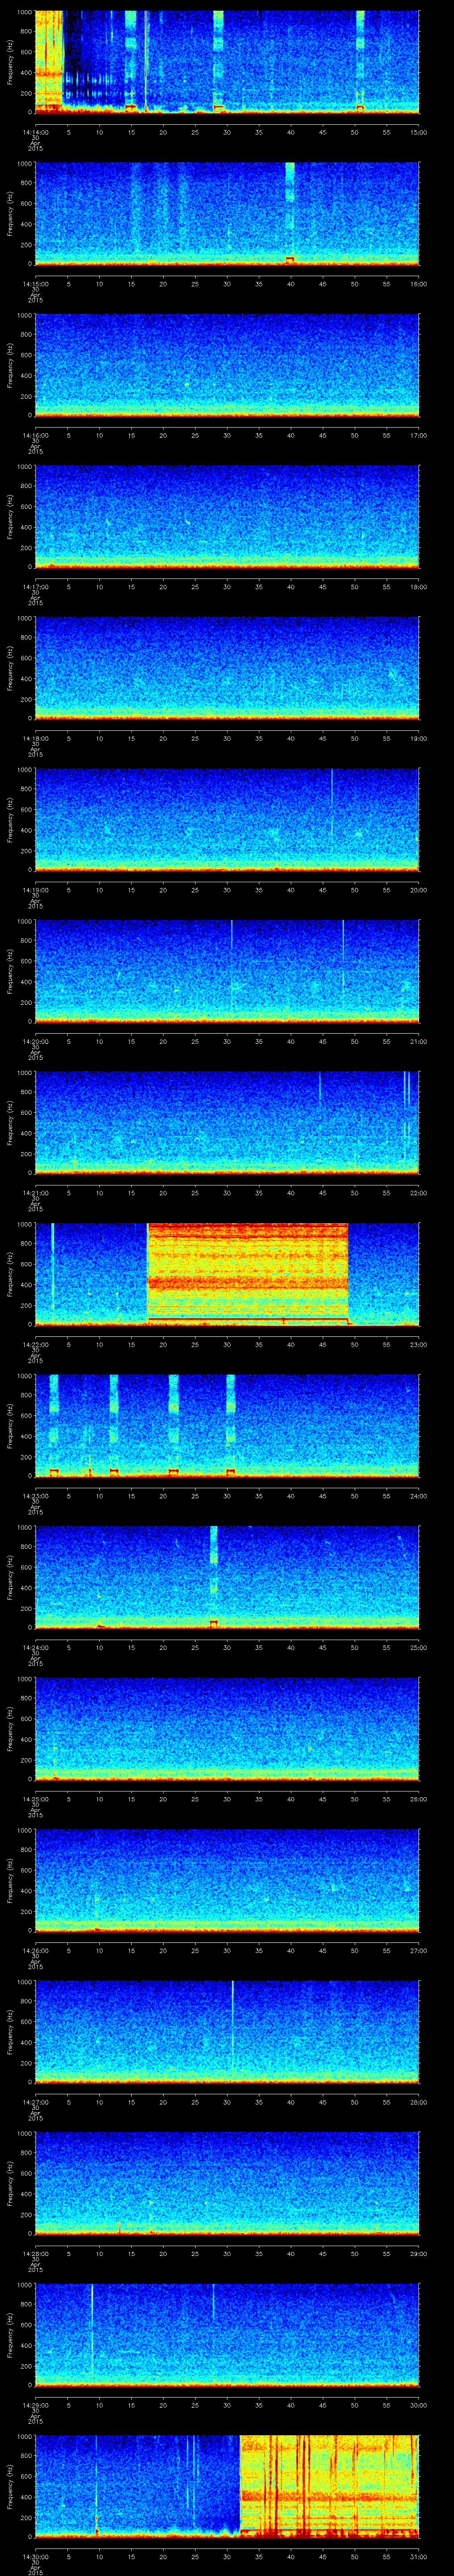Click the Frequency (Hz) axis label of the 14:14:00 panel
This screenshot has height=2576, width=454.
pos(10,62)
